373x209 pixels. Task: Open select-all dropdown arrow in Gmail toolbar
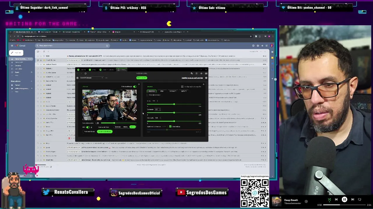[40, 52]
